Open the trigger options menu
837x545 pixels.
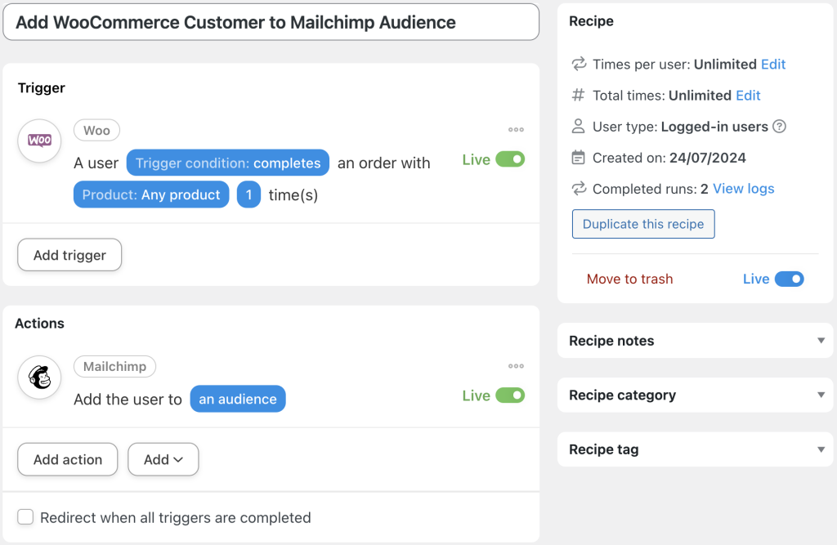[x=516, y=129]
